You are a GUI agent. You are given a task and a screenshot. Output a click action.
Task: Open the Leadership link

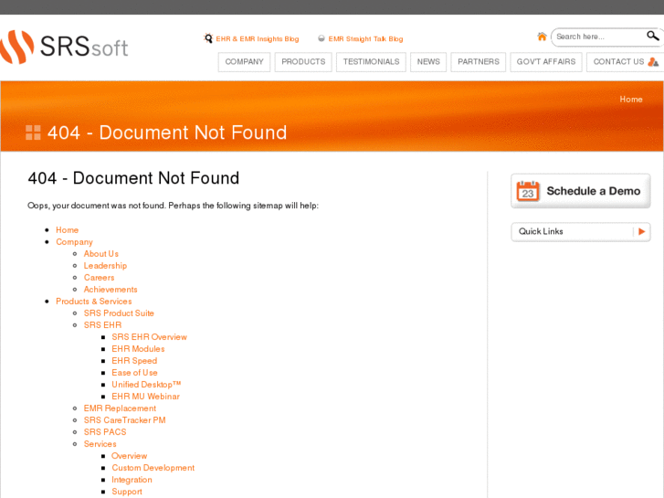click(105, 265)
